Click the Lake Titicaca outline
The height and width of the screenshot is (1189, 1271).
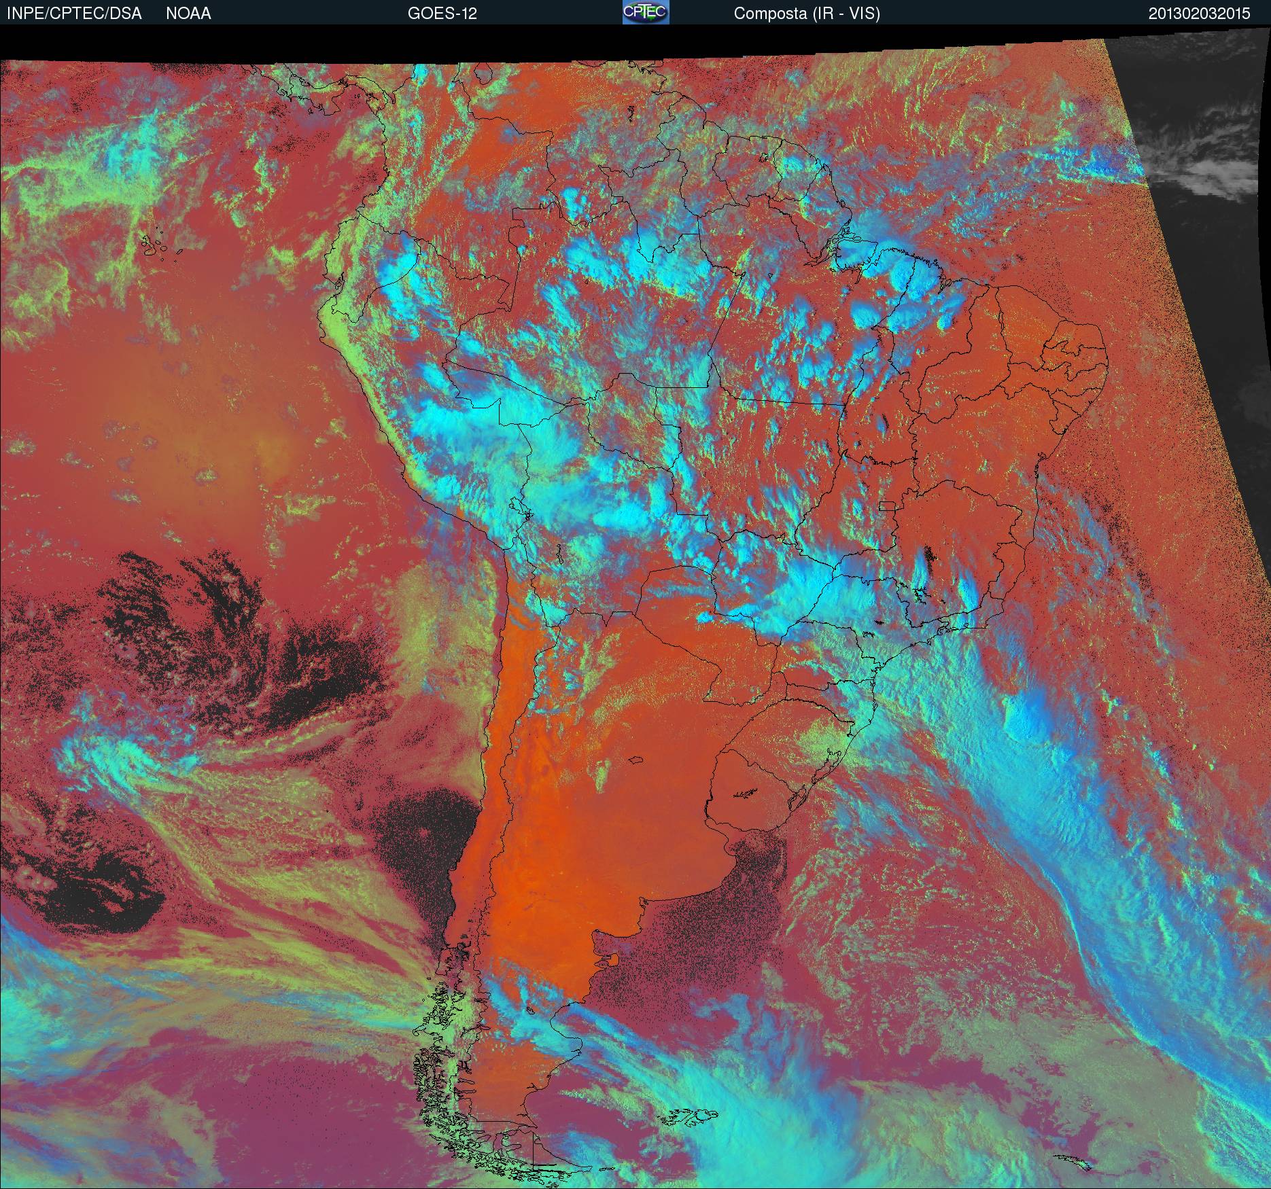point(519,507)
